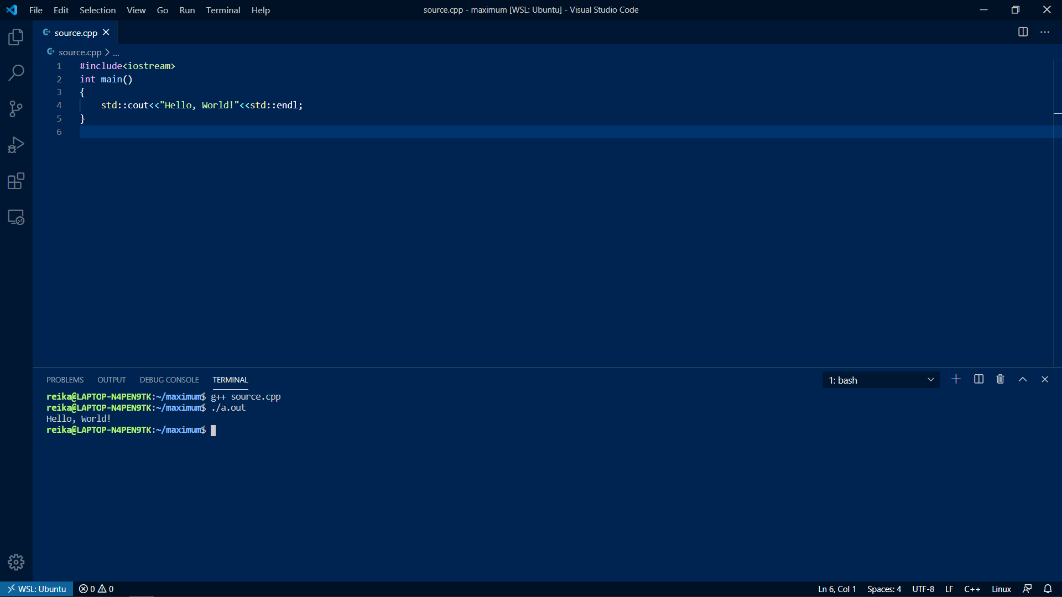This screenshot has height=597, width=1062.
Task: Maximize terminal panel size with chevron
Action: (x=1023, y=379)
